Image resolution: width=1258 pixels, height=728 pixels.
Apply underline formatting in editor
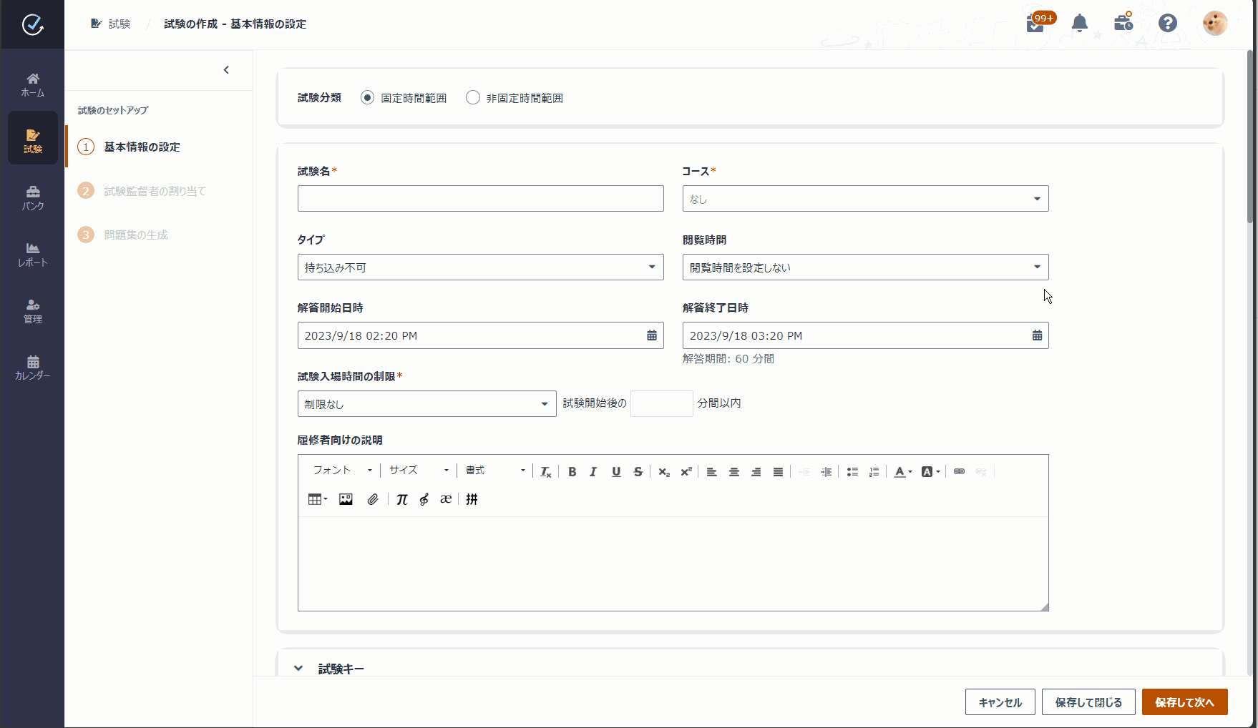tap(615, 471)
